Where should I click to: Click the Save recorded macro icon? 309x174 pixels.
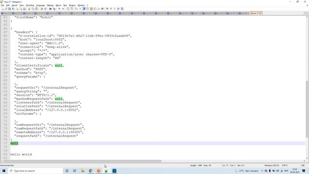point(122,9)
